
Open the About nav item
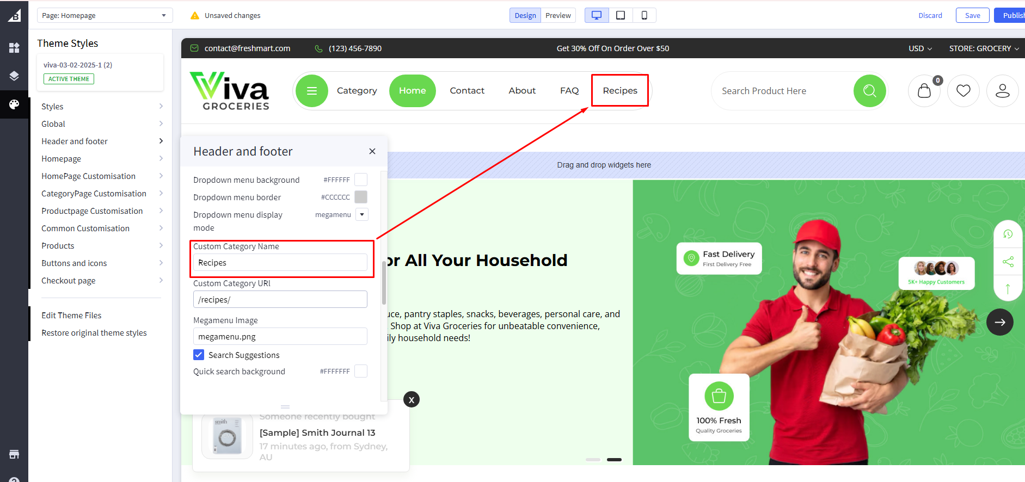click(x=522, y=91)
